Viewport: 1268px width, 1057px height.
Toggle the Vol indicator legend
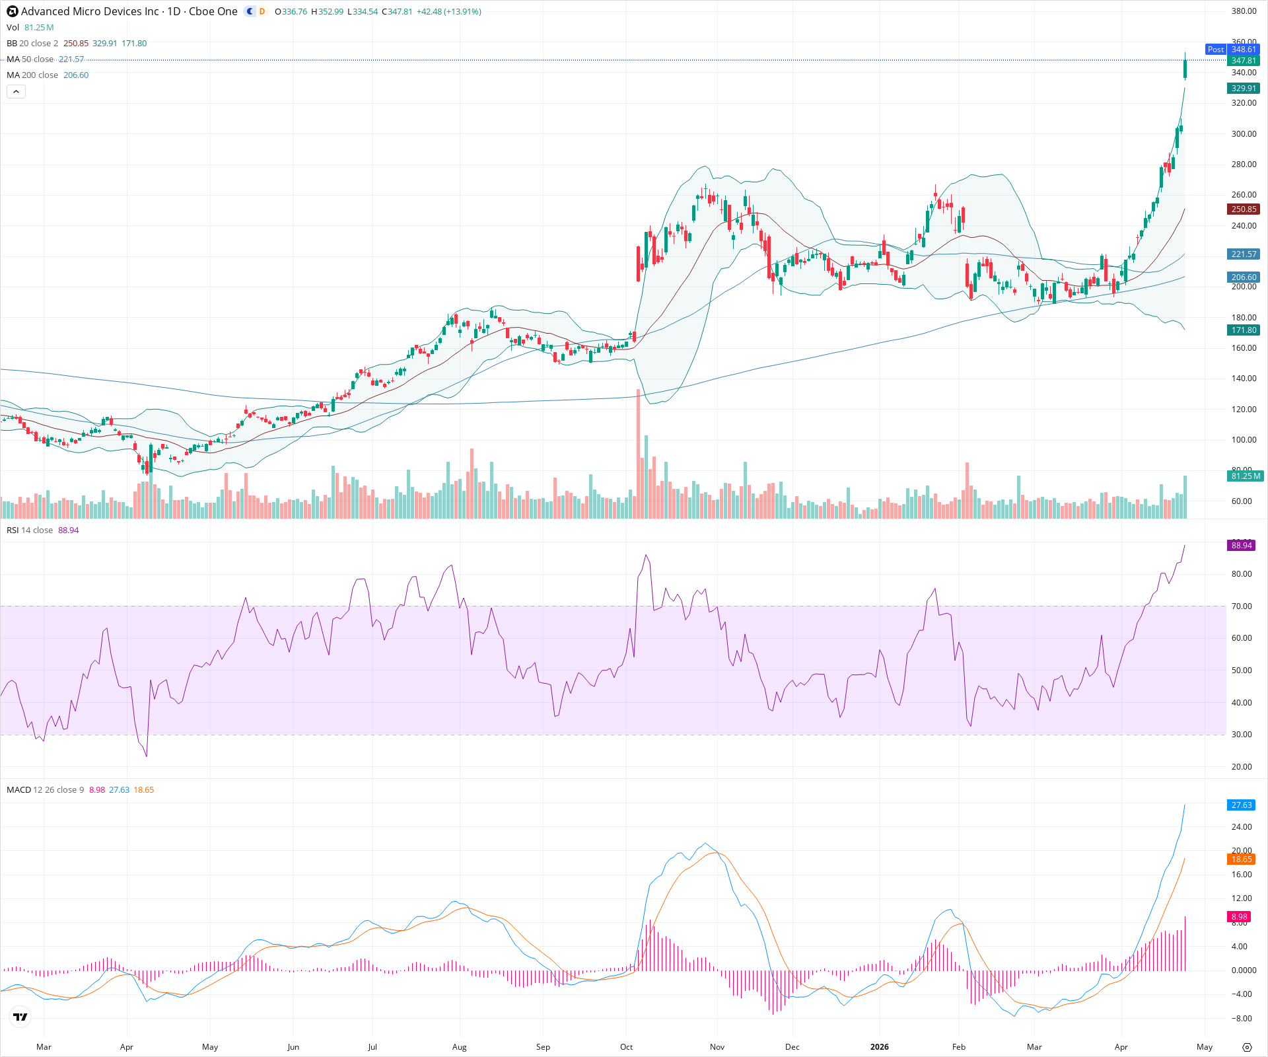click(x=12, y=27)
